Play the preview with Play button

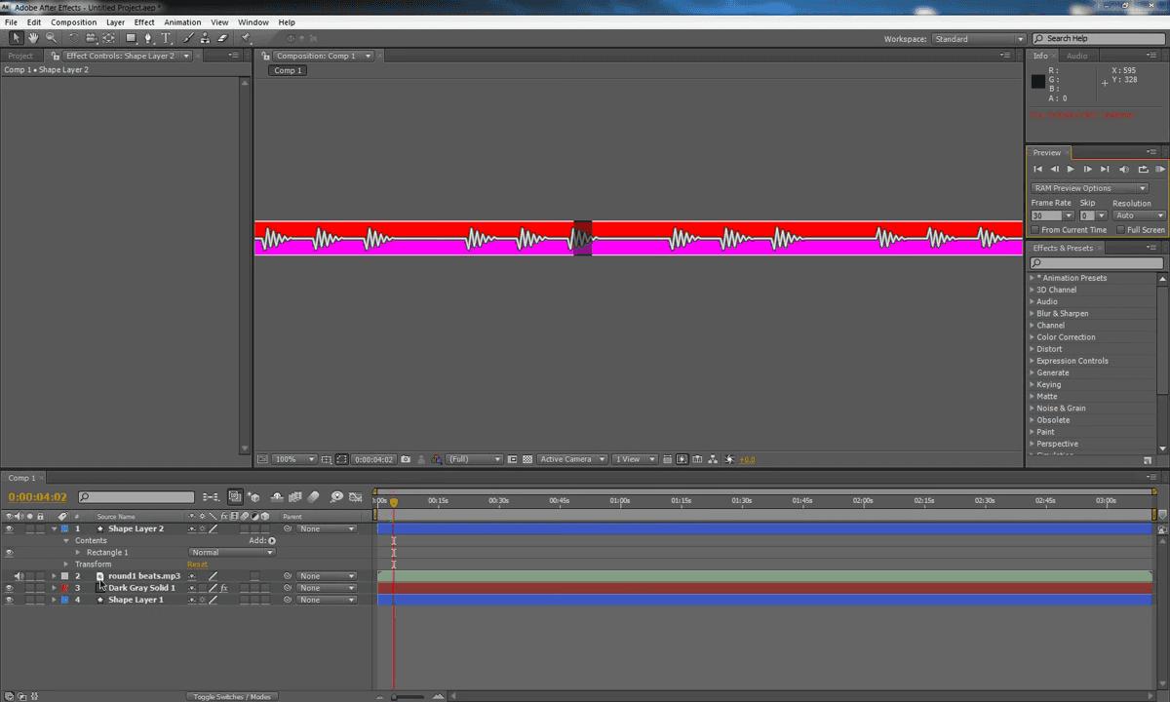[1071, 170]
